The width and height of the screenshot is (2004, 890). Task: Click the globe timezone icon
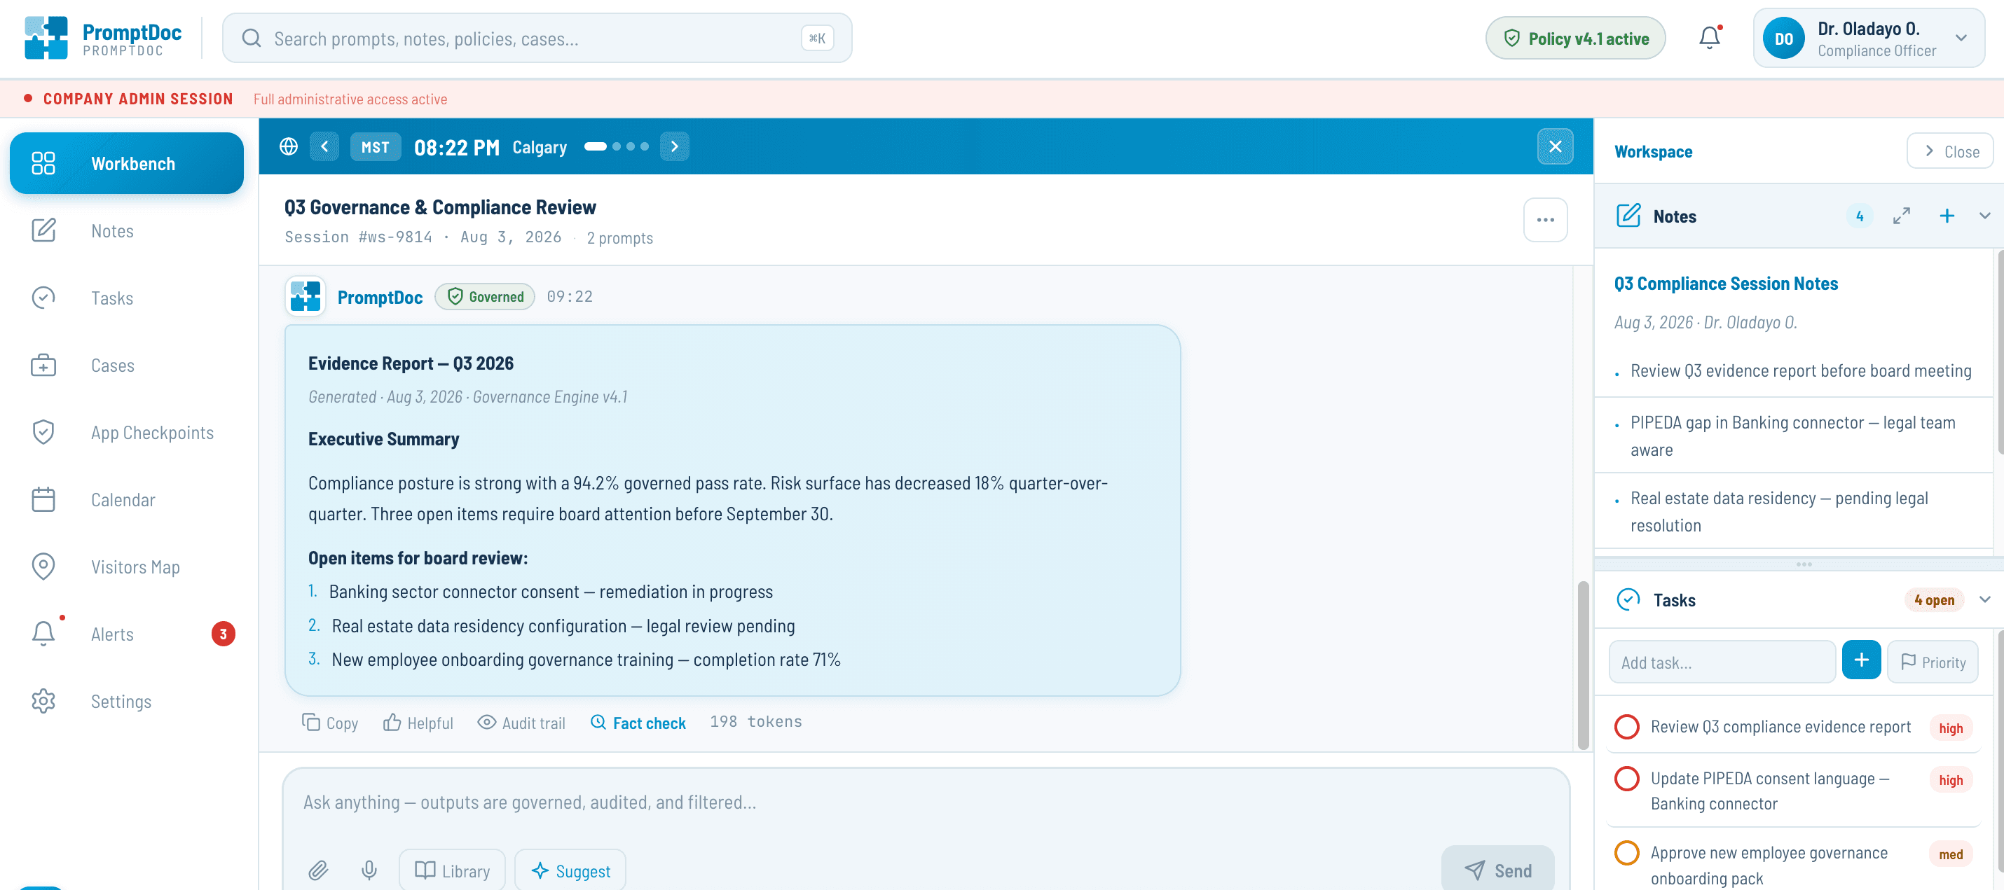coord(289,147)
